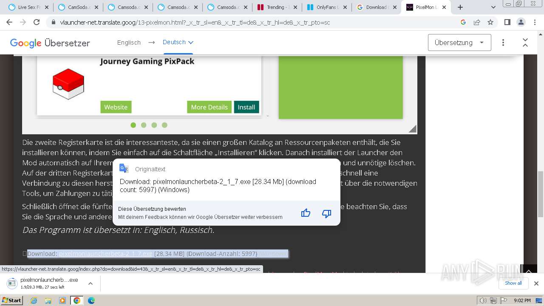Open the Deutsch target language dropdown
The height and width of the screenshot is (306, 544).
coord(178,42)
